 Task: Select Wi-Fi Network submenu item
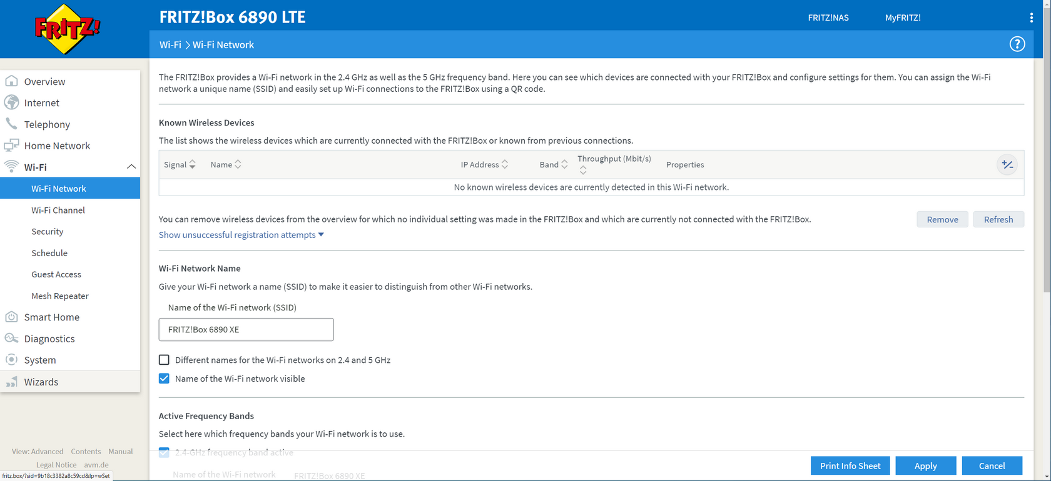tap(70, 188)
